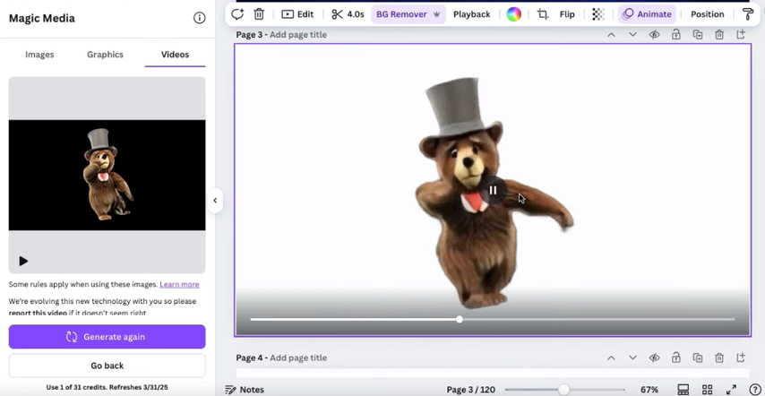The height and width of the screenshot is (396, 765).
Task: Click the report this video link
Action: [x=38, y=313]
